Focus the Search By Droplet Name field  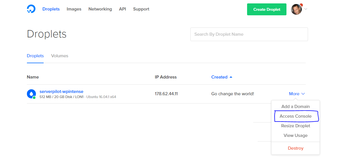(249, 34)
